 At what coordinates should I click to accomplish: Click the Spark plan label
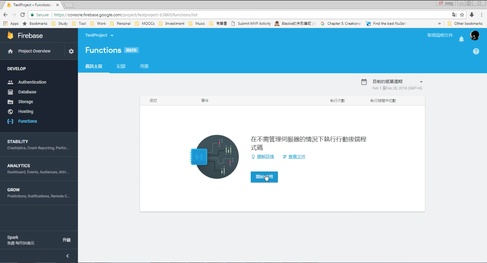click(x=13, y=237)
